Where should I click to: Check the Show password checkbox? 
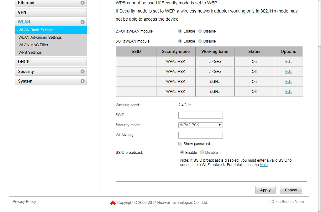pos(180,144)
